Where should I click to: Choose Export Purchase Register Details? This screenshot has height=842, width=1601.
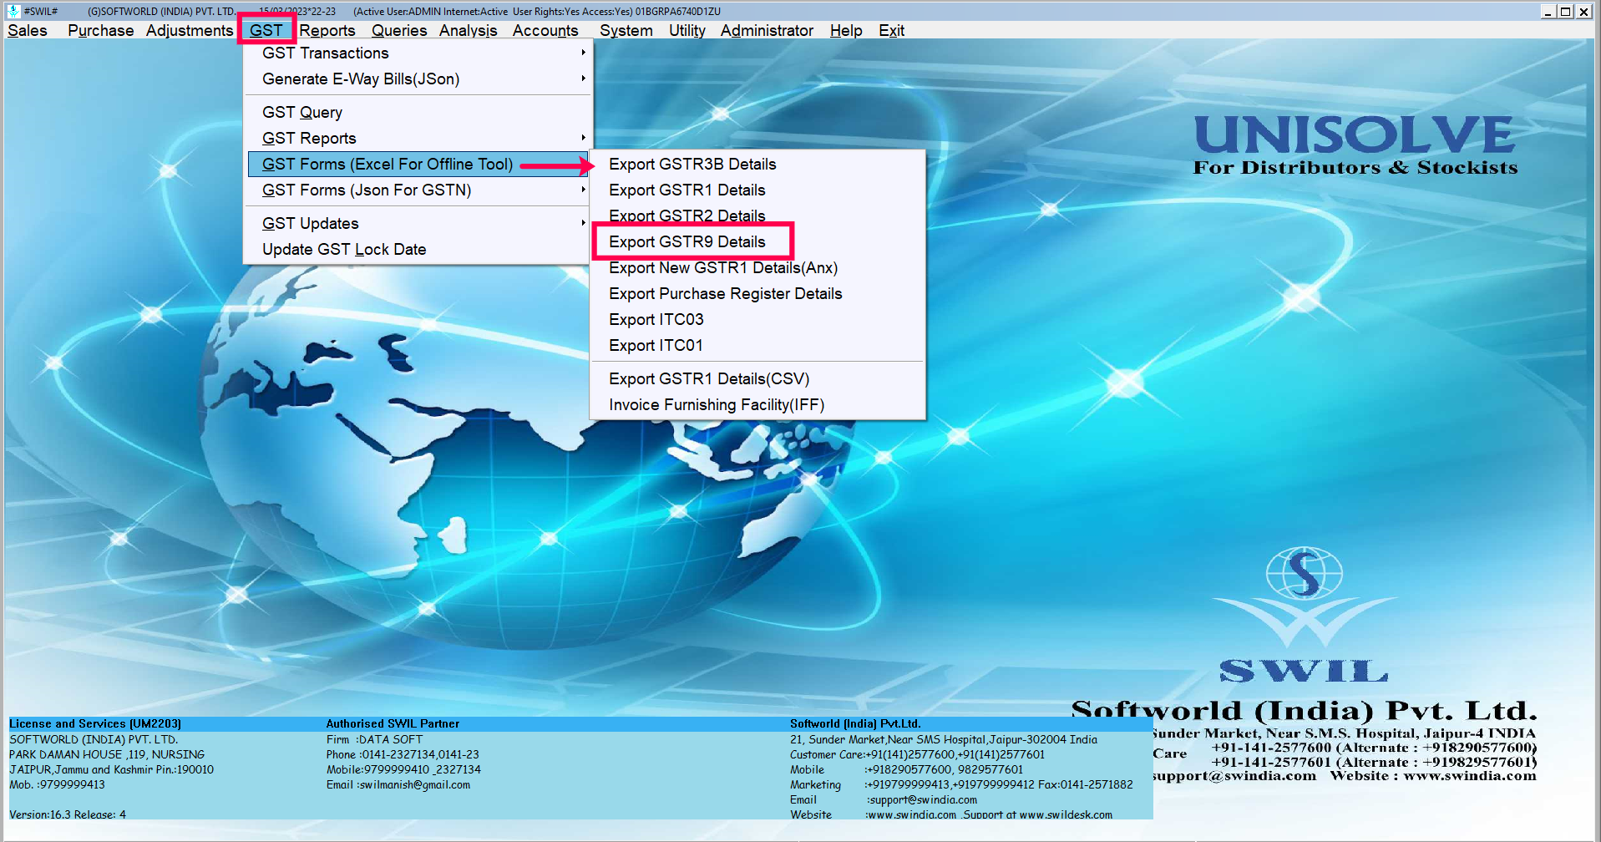click(x=757, y=293)
